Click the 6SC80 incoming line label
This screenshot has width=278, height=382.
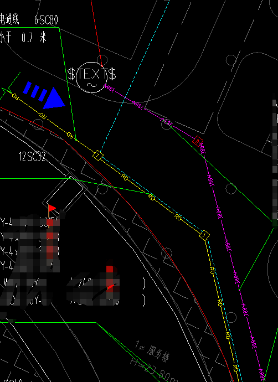46,20
